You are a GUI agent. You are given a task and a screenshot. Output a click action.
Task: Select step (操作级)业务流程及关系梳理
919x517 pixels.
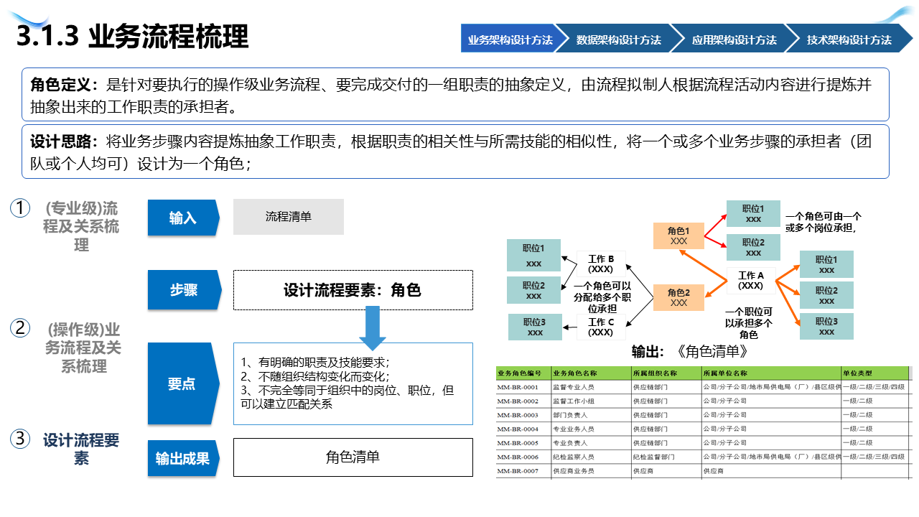[x=83, y=348]
